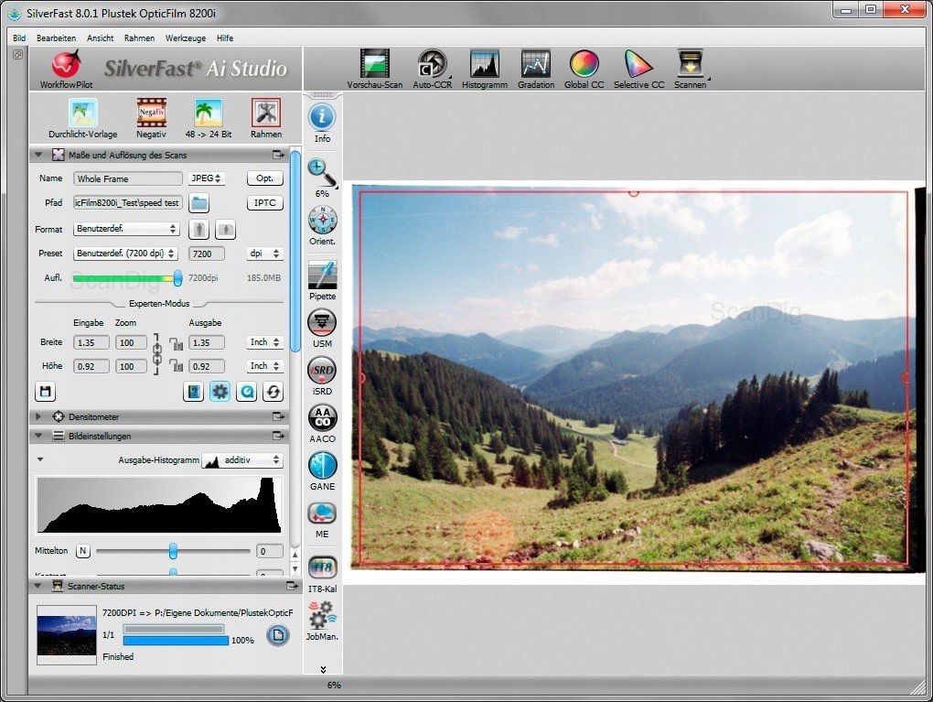Screen dimensions: 933x702
Task: Toggle the width proportion lock icon
Action: [x=176, y=342]
